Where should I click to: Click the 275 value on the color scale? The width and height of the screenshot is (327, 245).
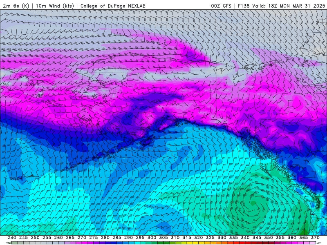(94, 238)
